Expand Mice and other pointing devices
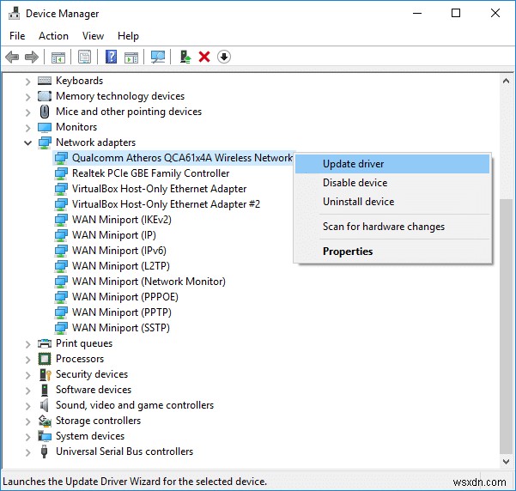The height and width of the screenshot is (491, 516). tap(28, 112)
